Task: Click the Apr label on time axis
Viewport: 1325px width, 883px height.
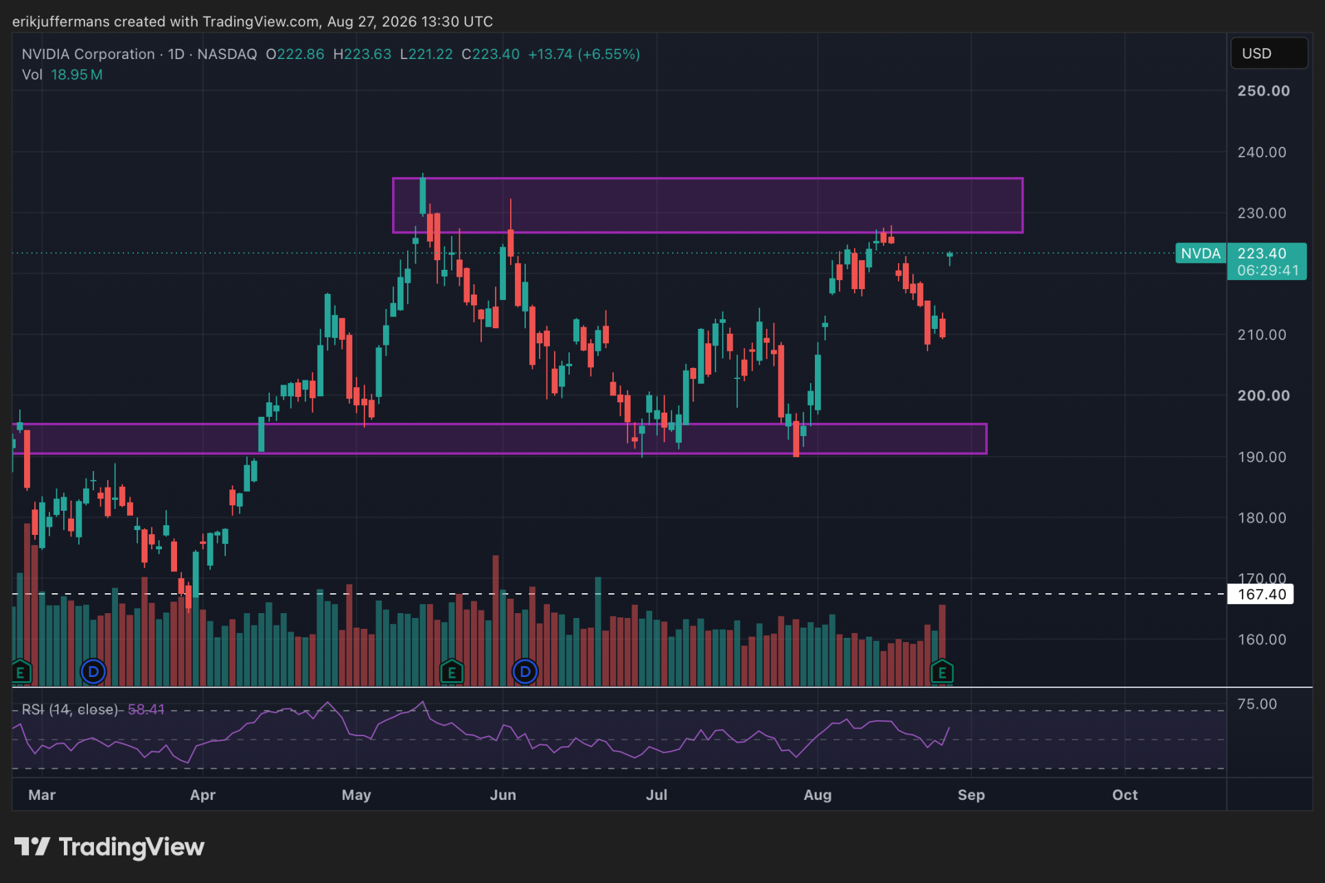Action: click(203, 794)
